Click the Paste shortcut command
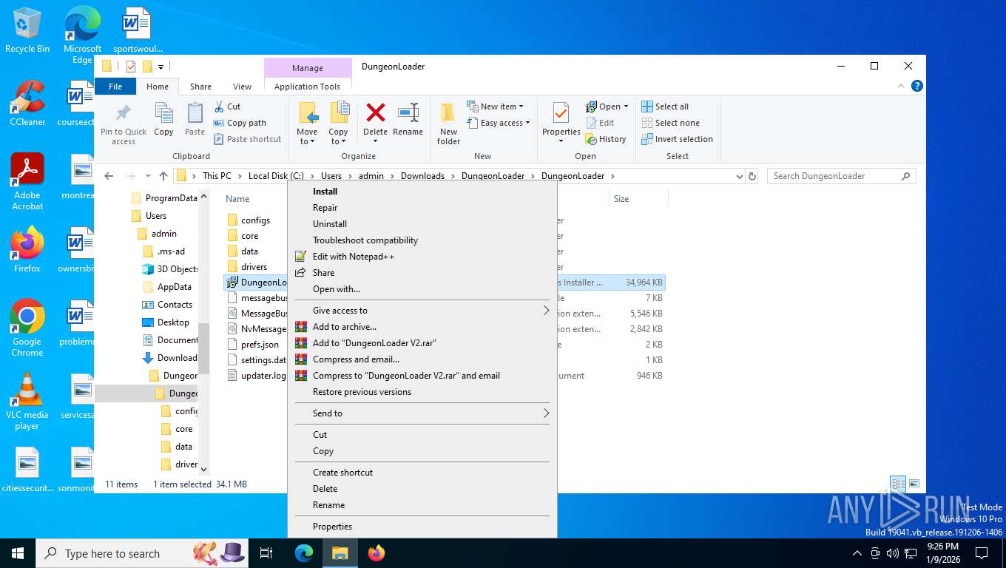This screenshot has height=568, width=1006. click(248, 139)
